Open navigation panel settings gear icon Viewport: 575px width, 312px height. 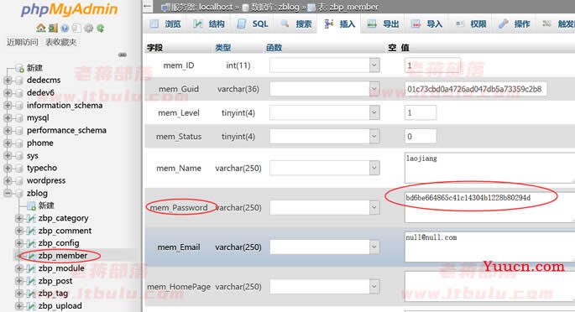(89, 29)
